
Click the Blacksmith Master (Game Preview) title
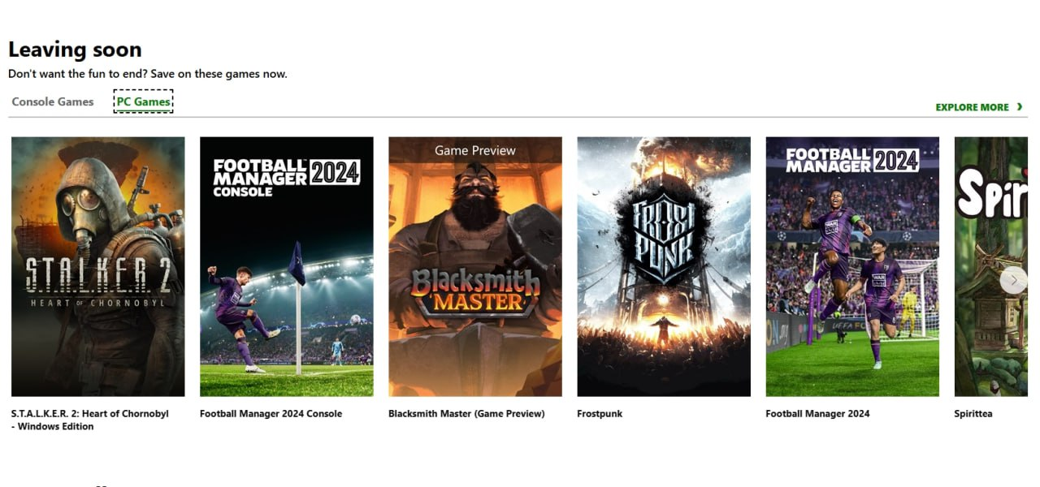[x=466, y=414]
